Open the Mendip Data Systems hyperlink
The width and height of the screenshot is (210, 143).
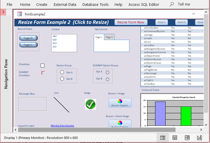(63, 125)
